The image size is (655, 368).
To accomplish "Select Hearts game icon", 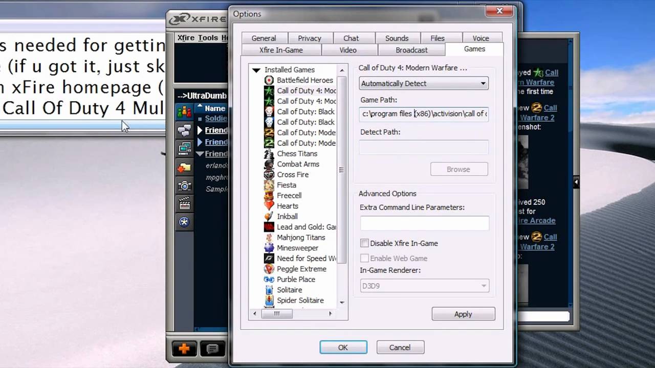I will click(x=269, y=206).
